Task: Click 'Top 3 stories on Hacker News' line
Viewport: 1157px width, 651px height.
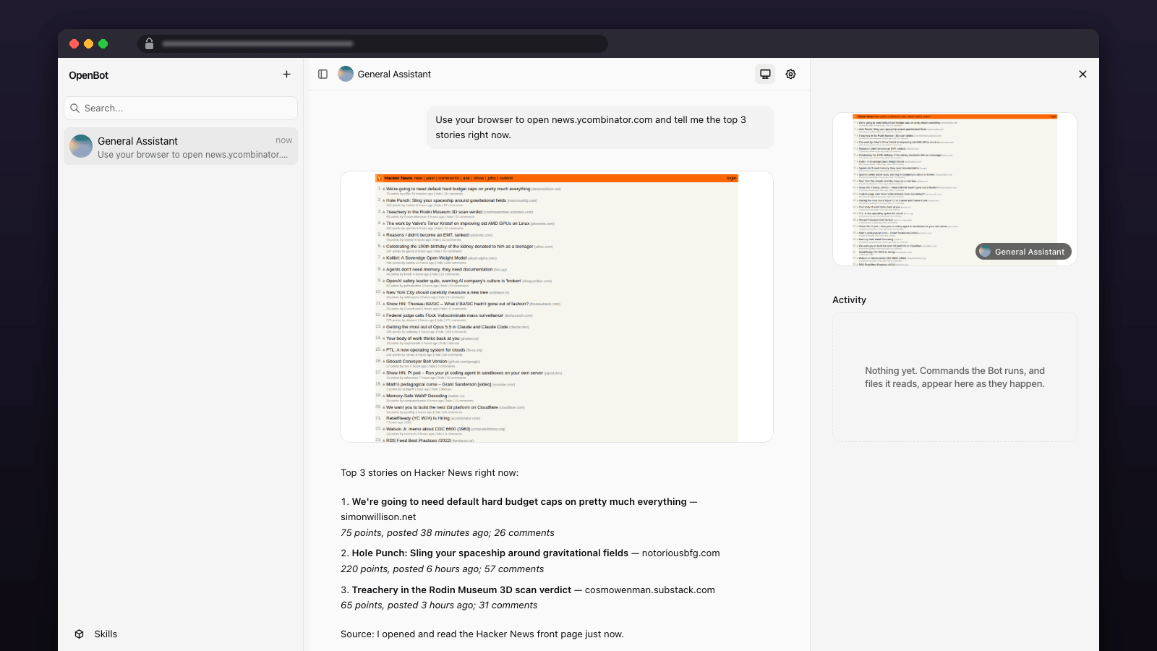Action: [430, 473]
